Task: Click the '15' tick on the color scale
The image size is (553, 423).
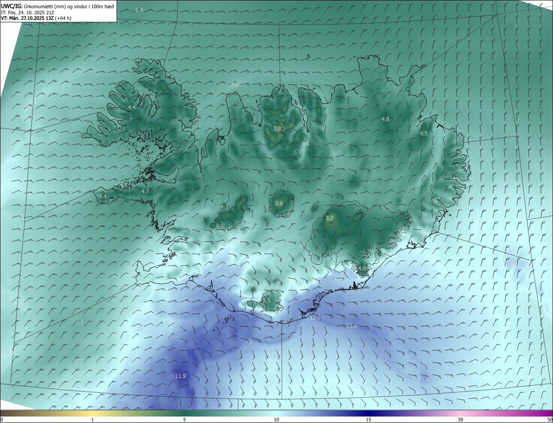Action: [x=369, y=420]
